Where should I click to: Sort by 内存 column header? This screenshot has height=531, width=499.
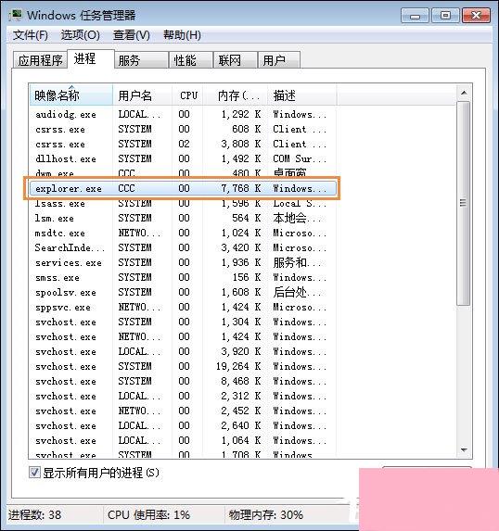235,95
